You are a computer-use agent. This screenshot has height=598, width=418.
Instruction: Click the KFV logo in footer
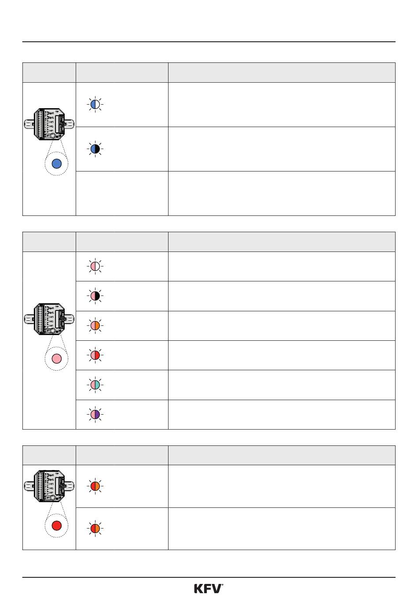tap(209, 588)
